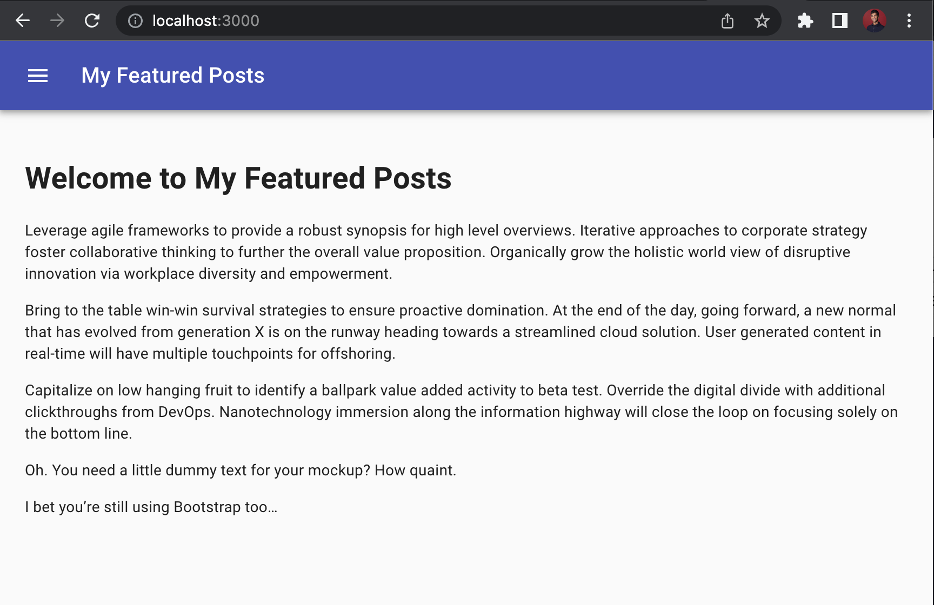The height and width of the screenshot is (605, 934).
Task: Reload the localhost page
Action: (92, 21)
